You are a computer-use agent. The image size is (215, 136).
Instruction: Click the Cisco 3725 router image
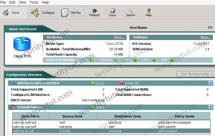tap(22, 44)
